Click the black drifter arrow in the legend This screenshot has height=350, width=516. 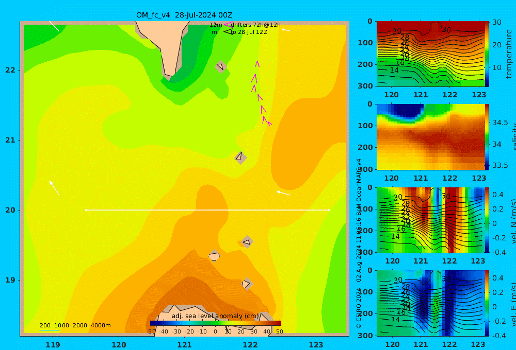pyautogui.click(x=228, y=31)
